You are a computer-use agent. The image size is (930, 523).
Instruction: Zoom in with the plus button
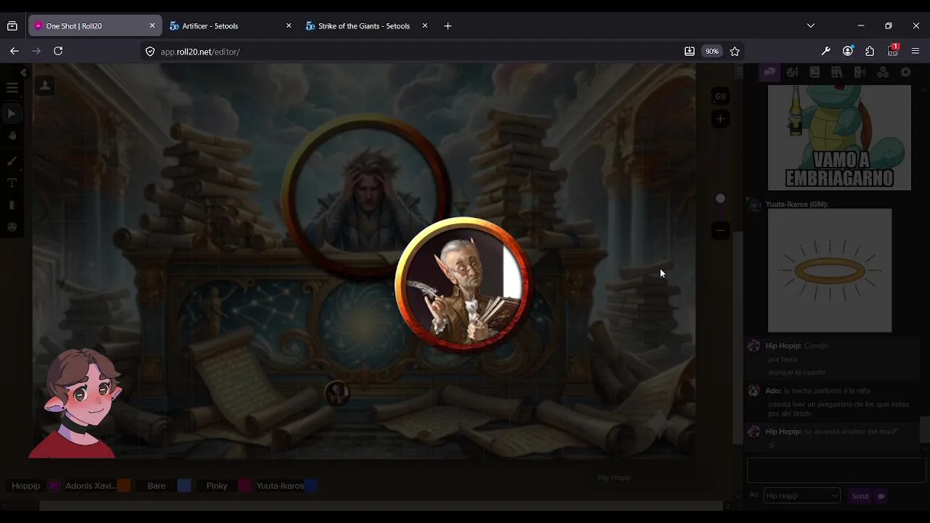point(720,119)
